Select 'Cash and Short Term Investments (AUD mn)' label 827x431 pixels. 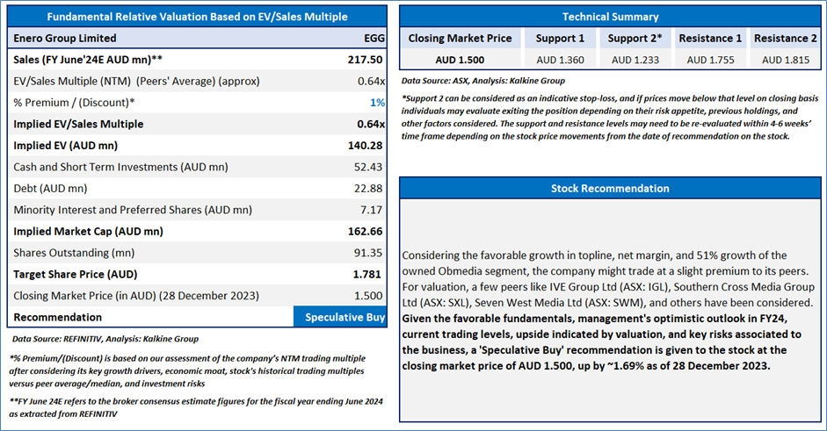[x=120, y=167]
